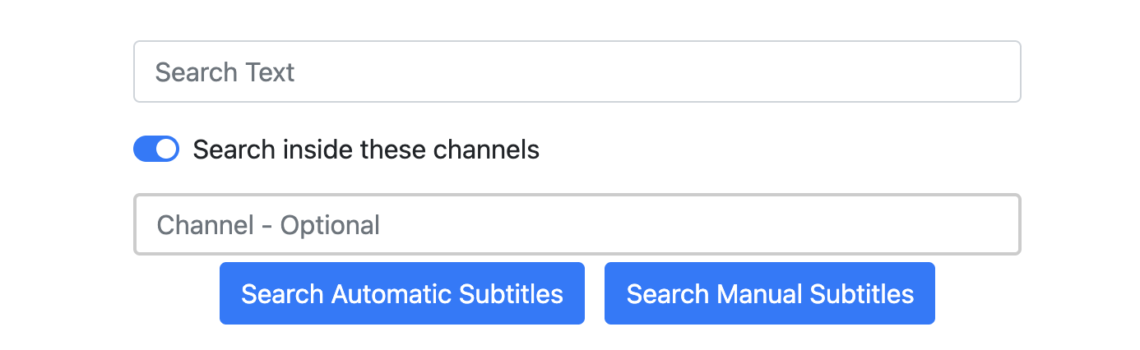Start an automatic subtitles search
Viewport: 1140px width, 350px height.
tap(401, 293)
